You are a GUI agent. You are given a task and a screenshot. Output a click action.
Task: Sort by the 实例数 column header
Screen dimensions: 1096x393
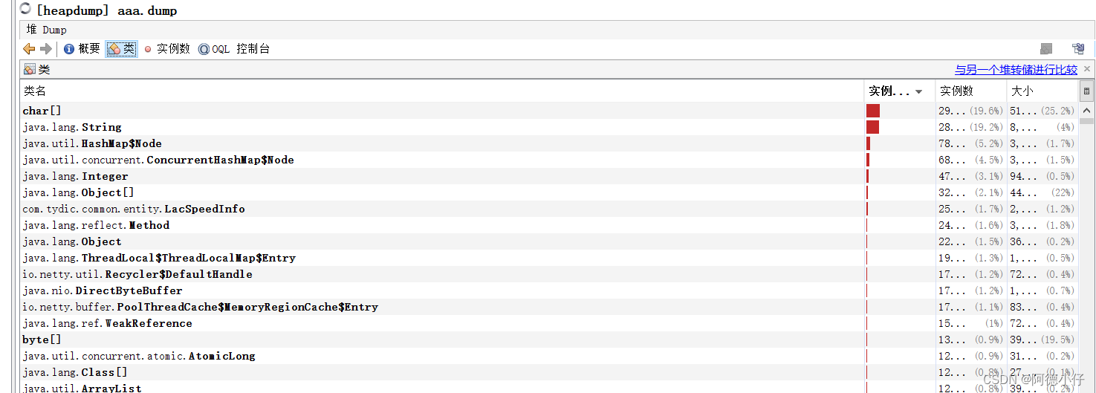(956, 91)
